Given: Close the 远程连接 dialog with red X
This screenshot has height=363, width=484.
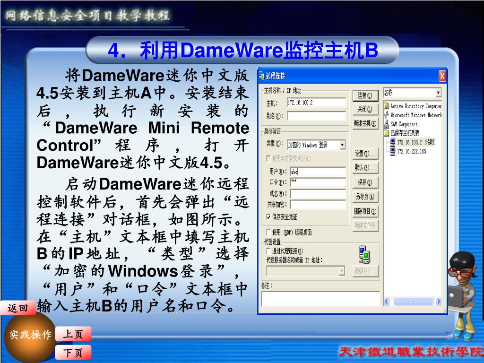Looking at the screenshot, I should click(442, 76).
